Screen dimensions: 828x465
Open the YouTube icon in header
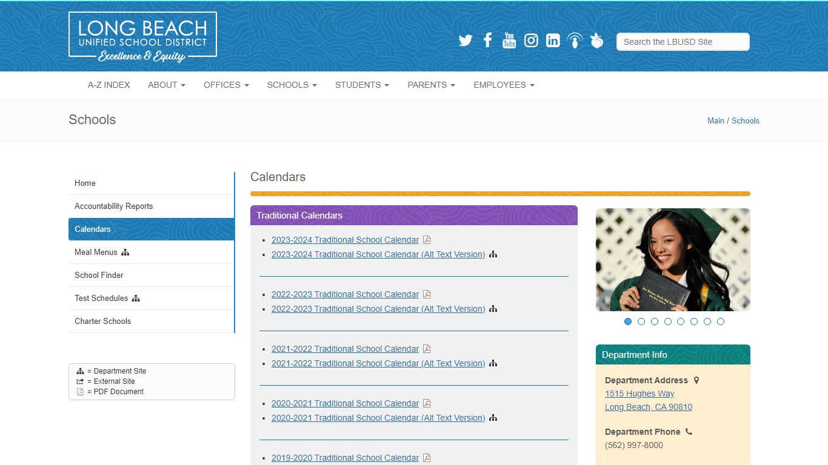pos(509,41)
